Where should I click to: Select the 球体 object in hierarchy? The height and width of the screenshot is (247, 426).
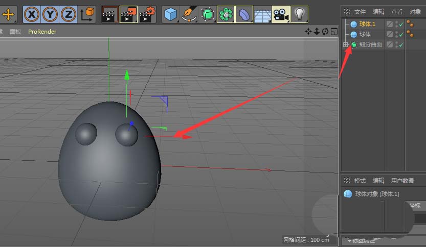[x=365, y=34]
